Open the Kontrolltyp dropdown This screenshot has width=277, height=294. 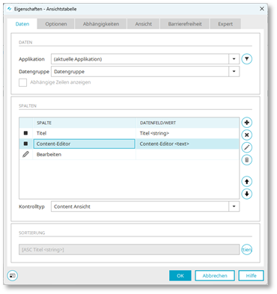click(234, 206)
